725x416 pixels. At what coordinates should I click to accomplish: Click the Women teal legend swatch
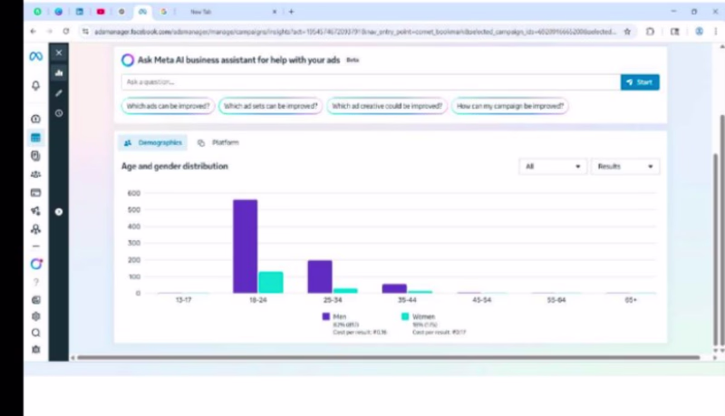(x=405, y=316)
